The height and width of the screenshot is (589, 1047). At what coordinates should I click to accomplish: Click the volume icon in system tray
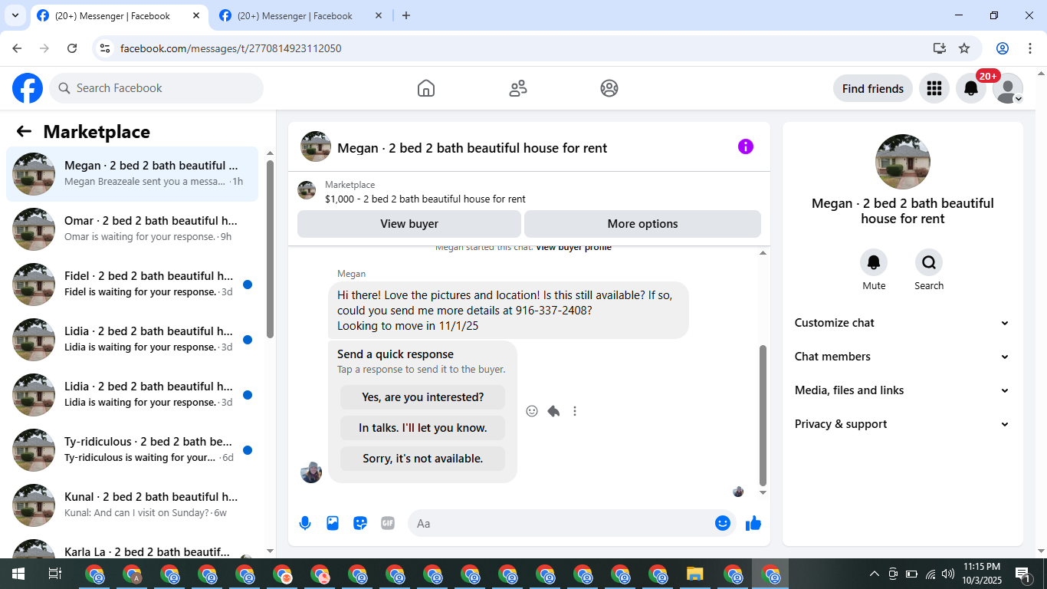coord(948,574)
